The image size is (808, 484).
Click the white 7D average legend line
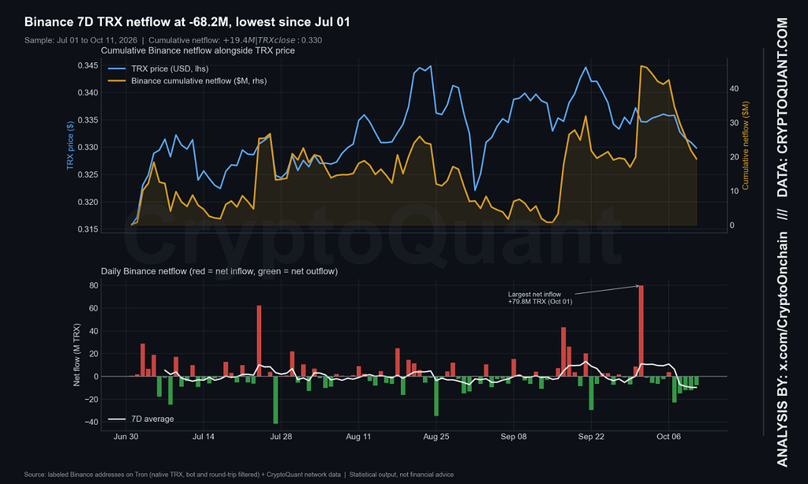117,419
